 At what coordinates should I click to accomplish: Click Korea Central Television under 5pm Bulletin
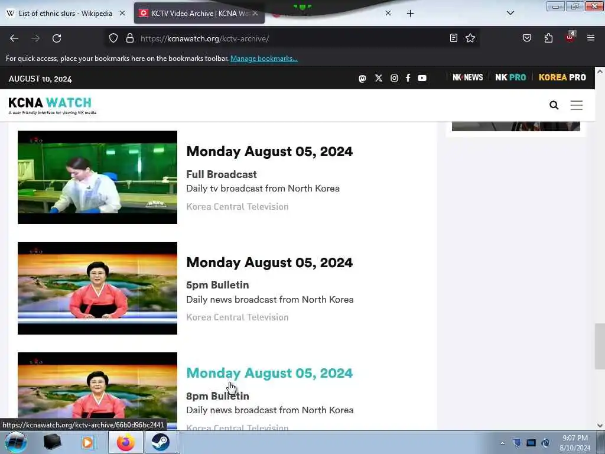pyautogui.click(x=238, y=317)
